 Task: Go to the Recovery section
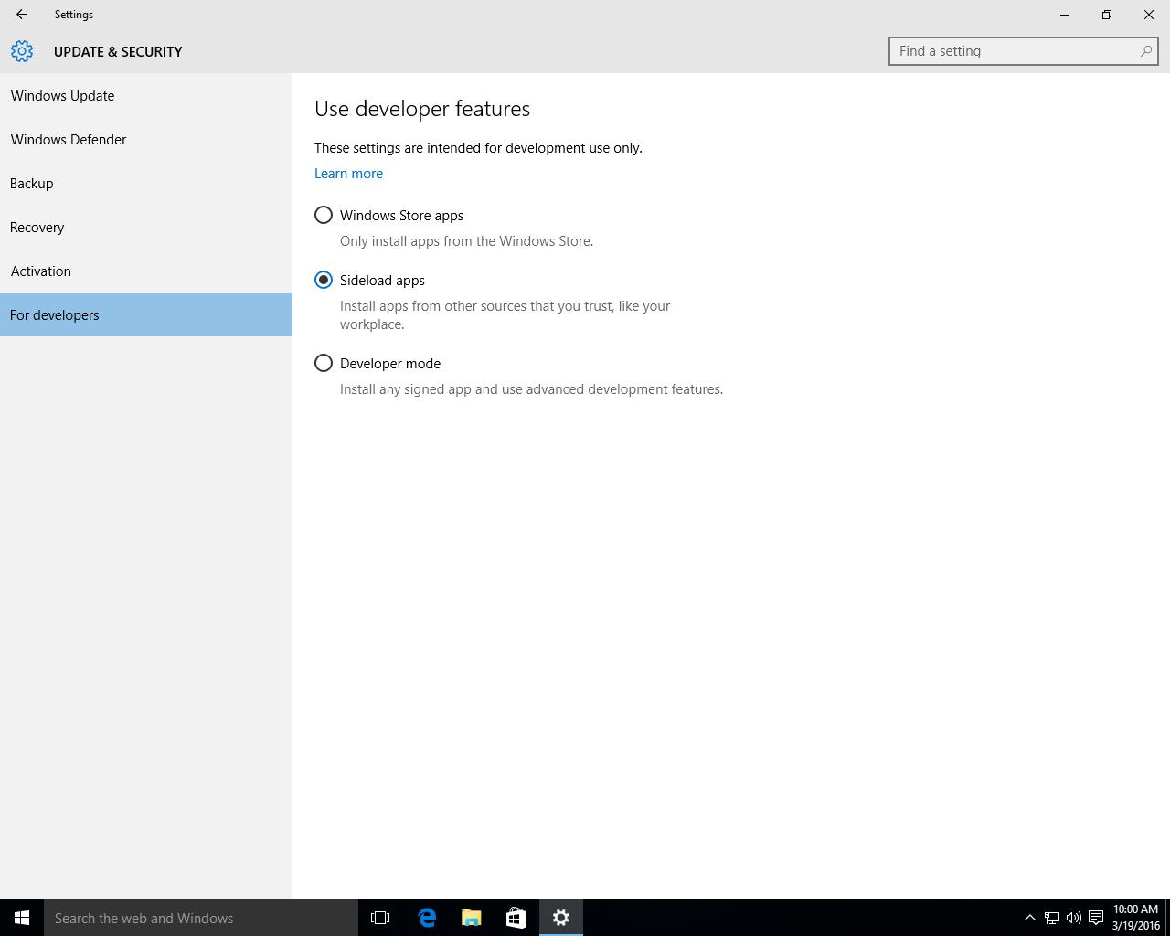tap(146, 227)
